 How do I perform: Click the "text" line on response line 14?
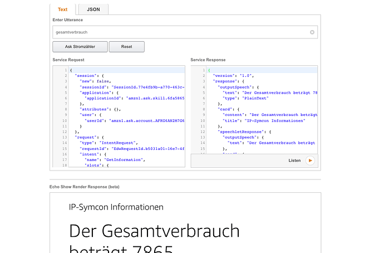[272, 143]
